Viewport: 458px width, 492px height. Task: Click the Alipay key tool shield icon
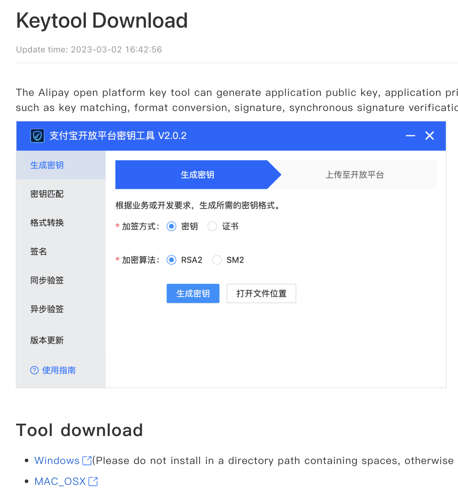coord(37,136)
